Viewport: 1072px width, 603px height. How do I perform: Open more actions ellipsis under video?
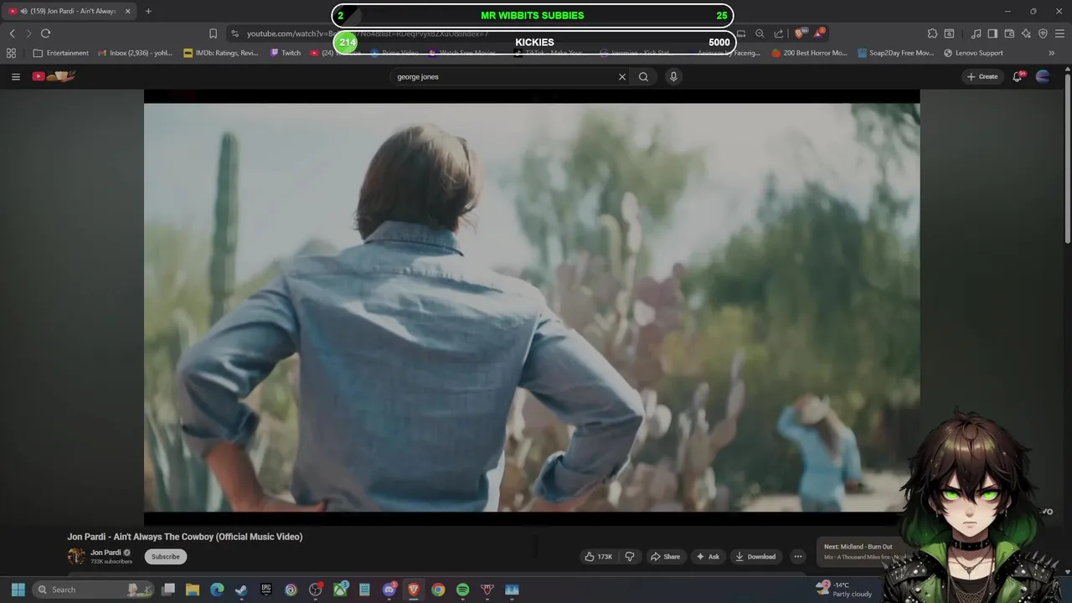click(x=798, y=556)
